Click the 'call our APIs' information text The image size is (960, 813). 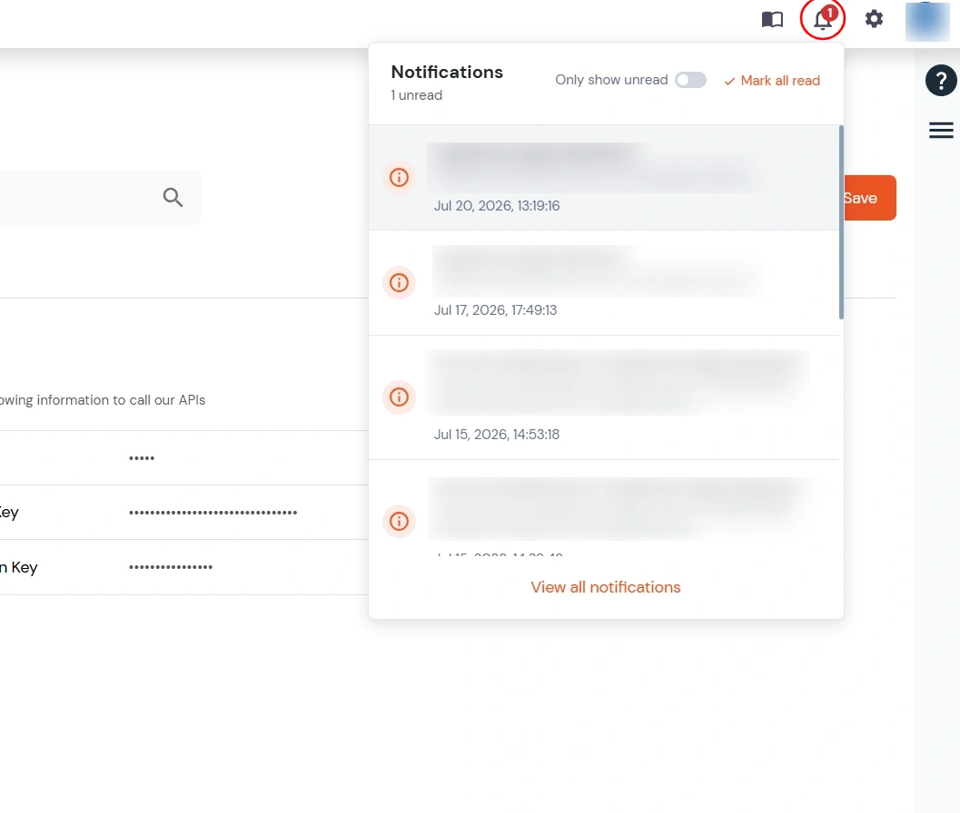(x=103, y=400)
